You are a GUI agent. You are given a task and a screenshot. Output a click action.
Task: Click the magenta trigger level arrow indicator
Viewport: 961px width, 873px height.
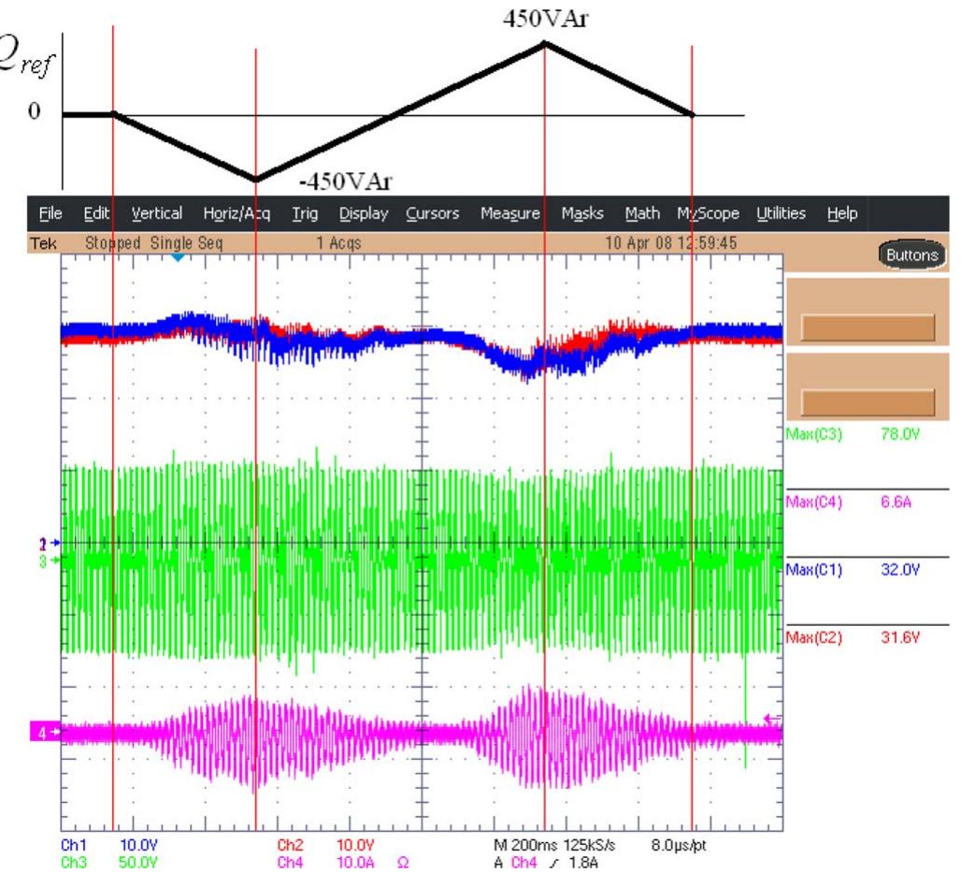[x=771, y=719]
